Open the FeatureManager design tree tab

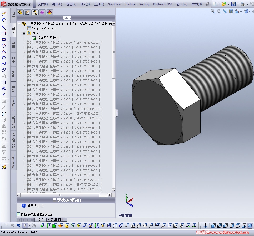[20, 12]
